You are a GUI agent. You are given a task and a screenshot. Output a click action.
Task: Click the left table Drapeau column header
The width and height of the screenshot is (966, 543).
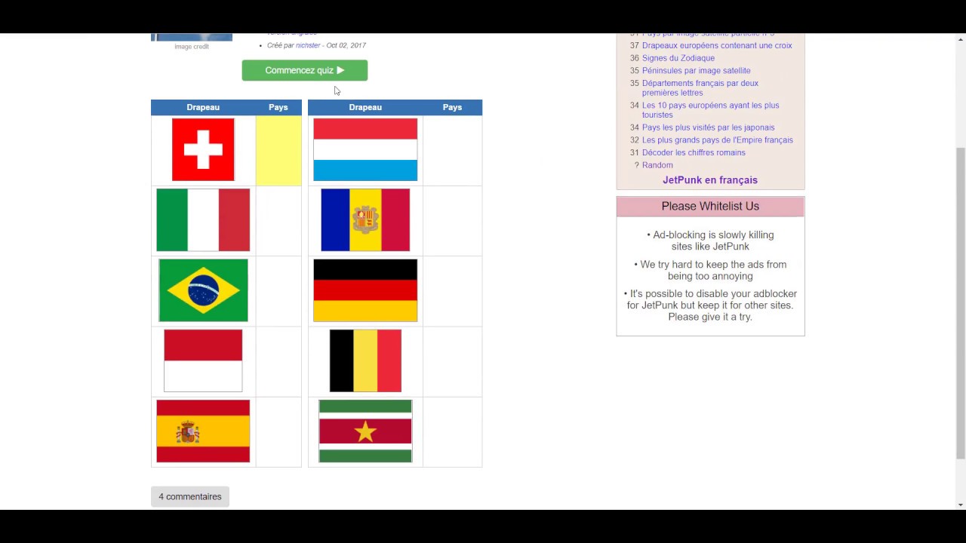(203, 107)
